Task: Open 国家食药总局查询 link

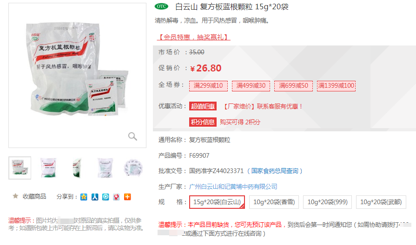Action: click(275, 171)
